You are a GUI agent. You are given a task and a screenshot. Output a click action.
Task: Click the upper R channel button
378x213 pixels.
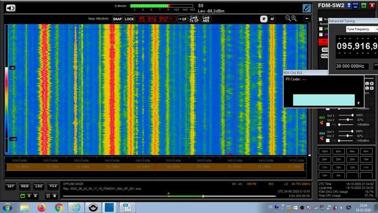(372, 83)
